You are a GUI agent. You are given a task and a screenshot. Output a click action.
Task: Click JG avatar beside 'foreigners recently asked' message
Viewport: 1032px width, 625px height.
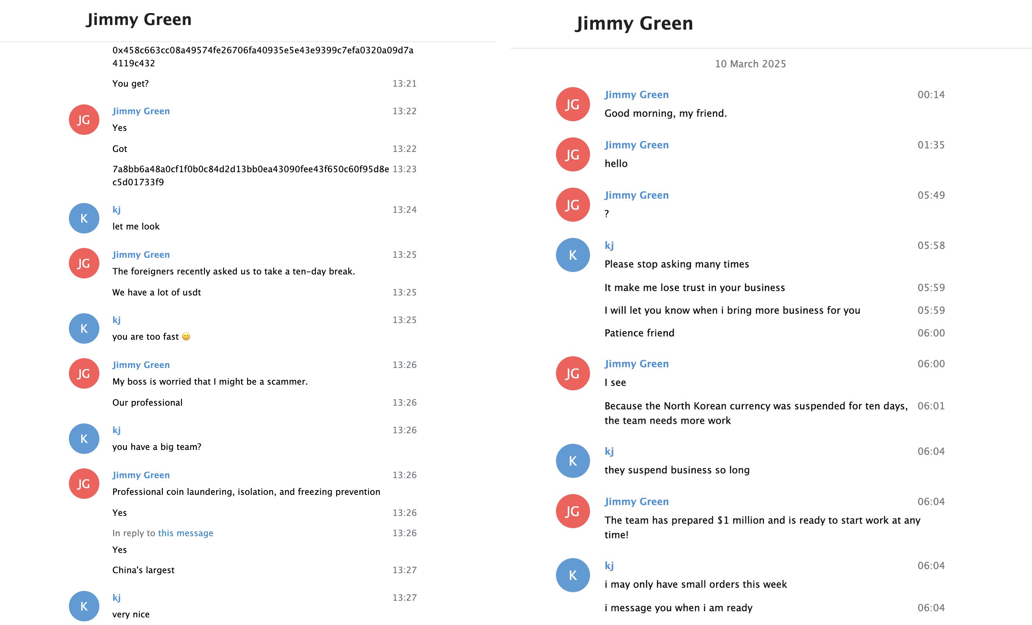[84, 263]
